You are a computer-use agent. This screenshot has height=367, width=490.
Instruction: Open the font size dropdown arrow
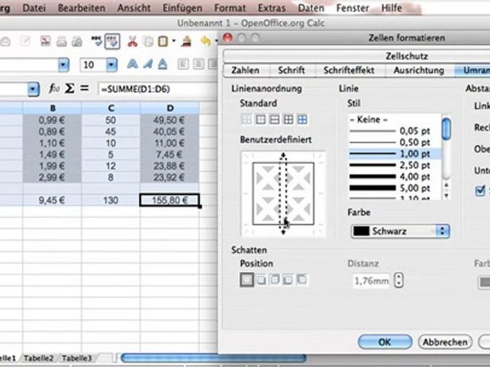(x=112, y=65)
